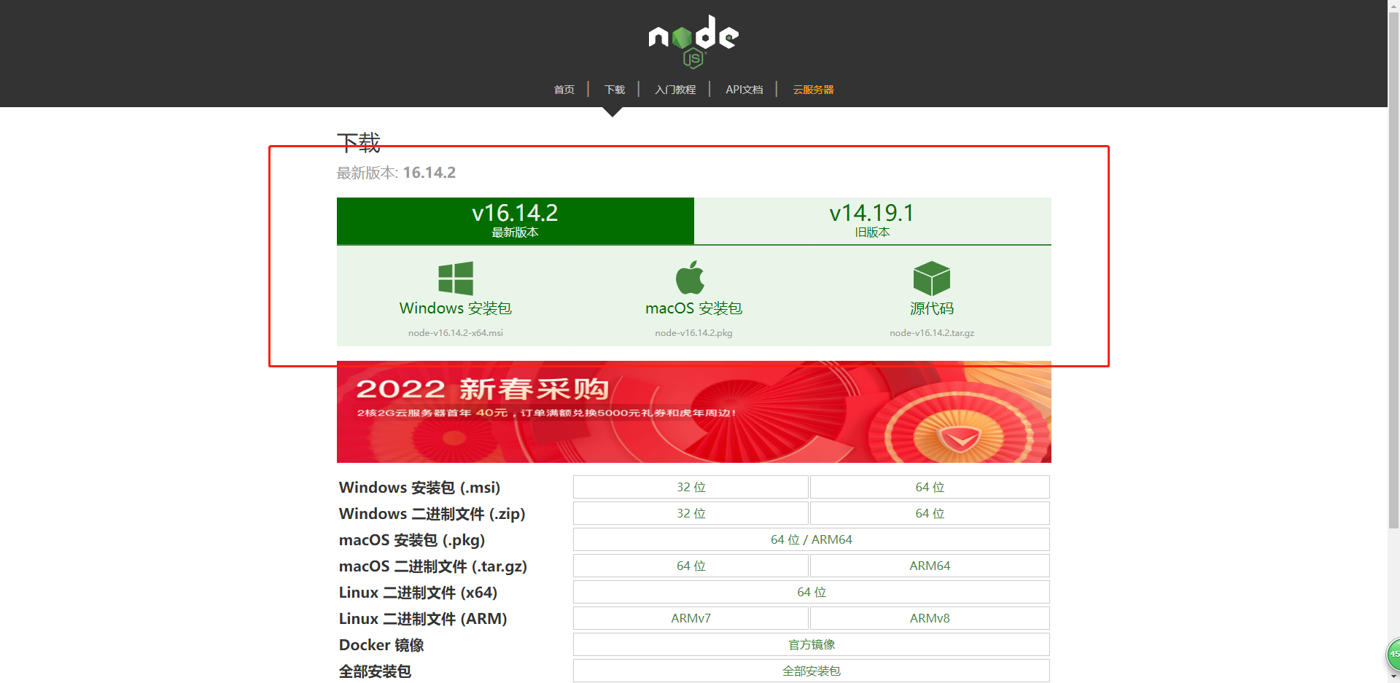Viewport: 1400px width, 683px height.
Task: Click the macOS 二进制文件 (.tar.gz) row label
Action: (433, 566)
